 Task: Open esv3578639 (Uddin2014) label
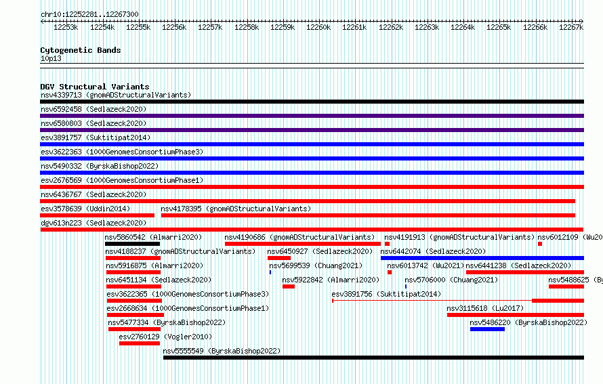click(85, 209)
